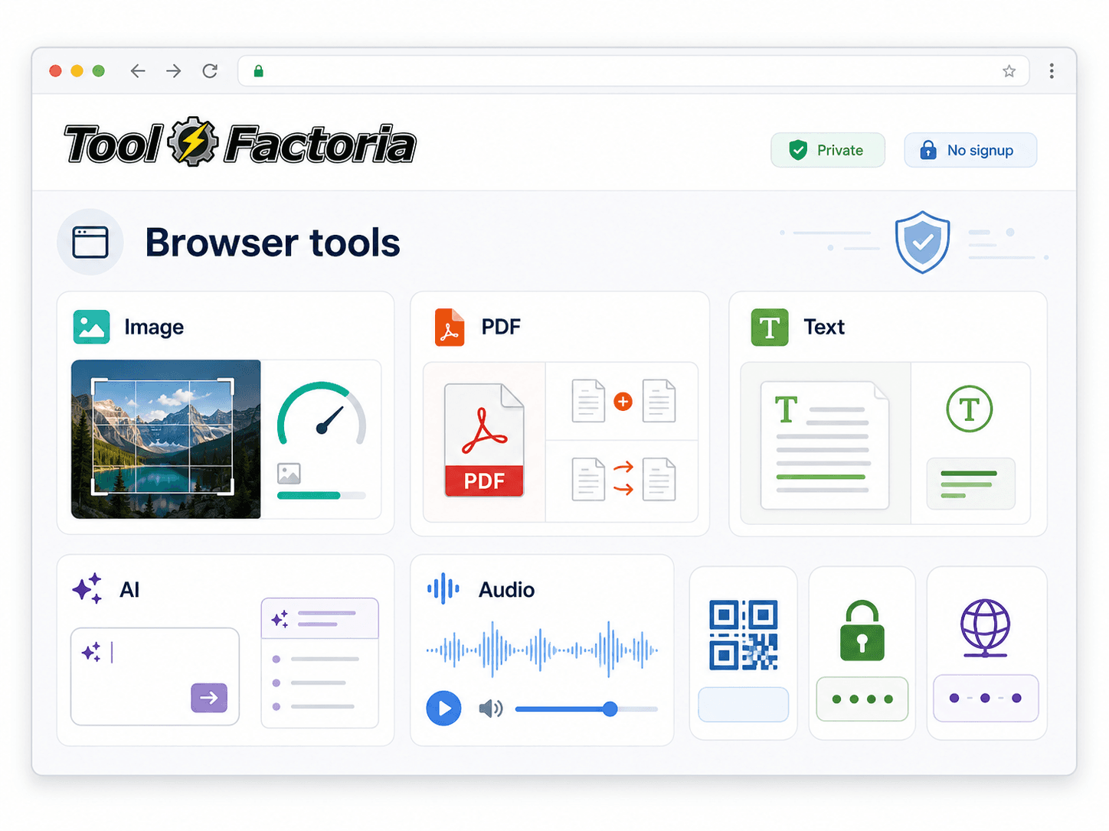Click the blue Audio bars icon
This screenshot has height=831, width=1109.
coord(443,588)
